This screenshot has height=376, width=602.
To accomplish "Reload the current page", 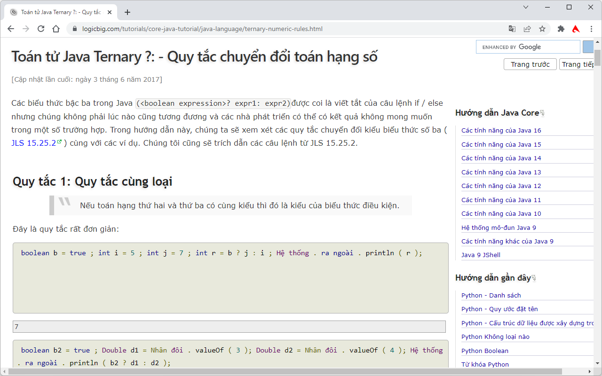I will point(41,29).
